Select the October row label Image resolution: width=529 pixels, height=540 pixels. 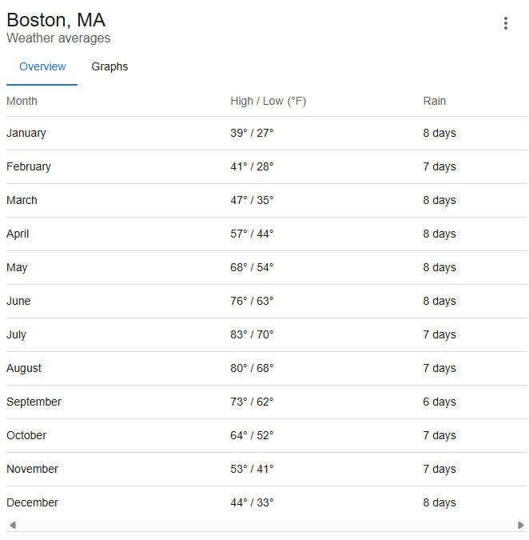tap(26, 435)
